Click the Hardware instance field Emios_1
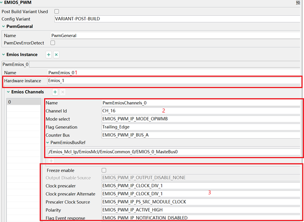Screen dimensions: 304x222 (171, 81)
